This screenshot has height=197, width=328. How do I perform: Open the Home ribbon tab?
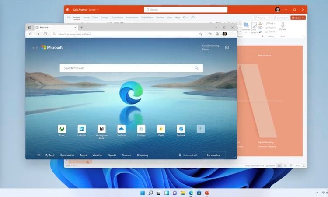77,18
